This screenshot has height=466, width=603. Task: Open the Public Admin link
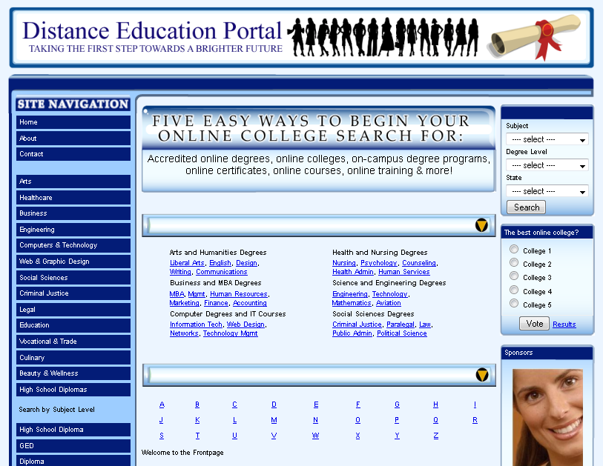tap(352, 333)
